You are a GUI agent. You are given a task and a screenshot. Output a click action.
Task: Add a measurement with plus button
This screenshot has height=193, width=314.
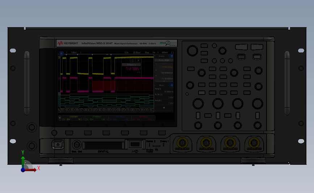coord(164,108)
